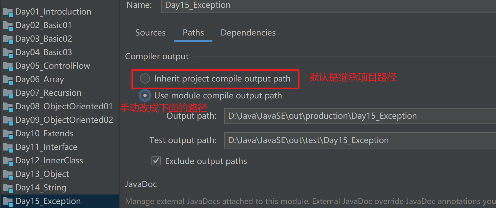Click the Day12_InnerClass module folder icon
The image size is (496, 208).
tap(8, 161)
